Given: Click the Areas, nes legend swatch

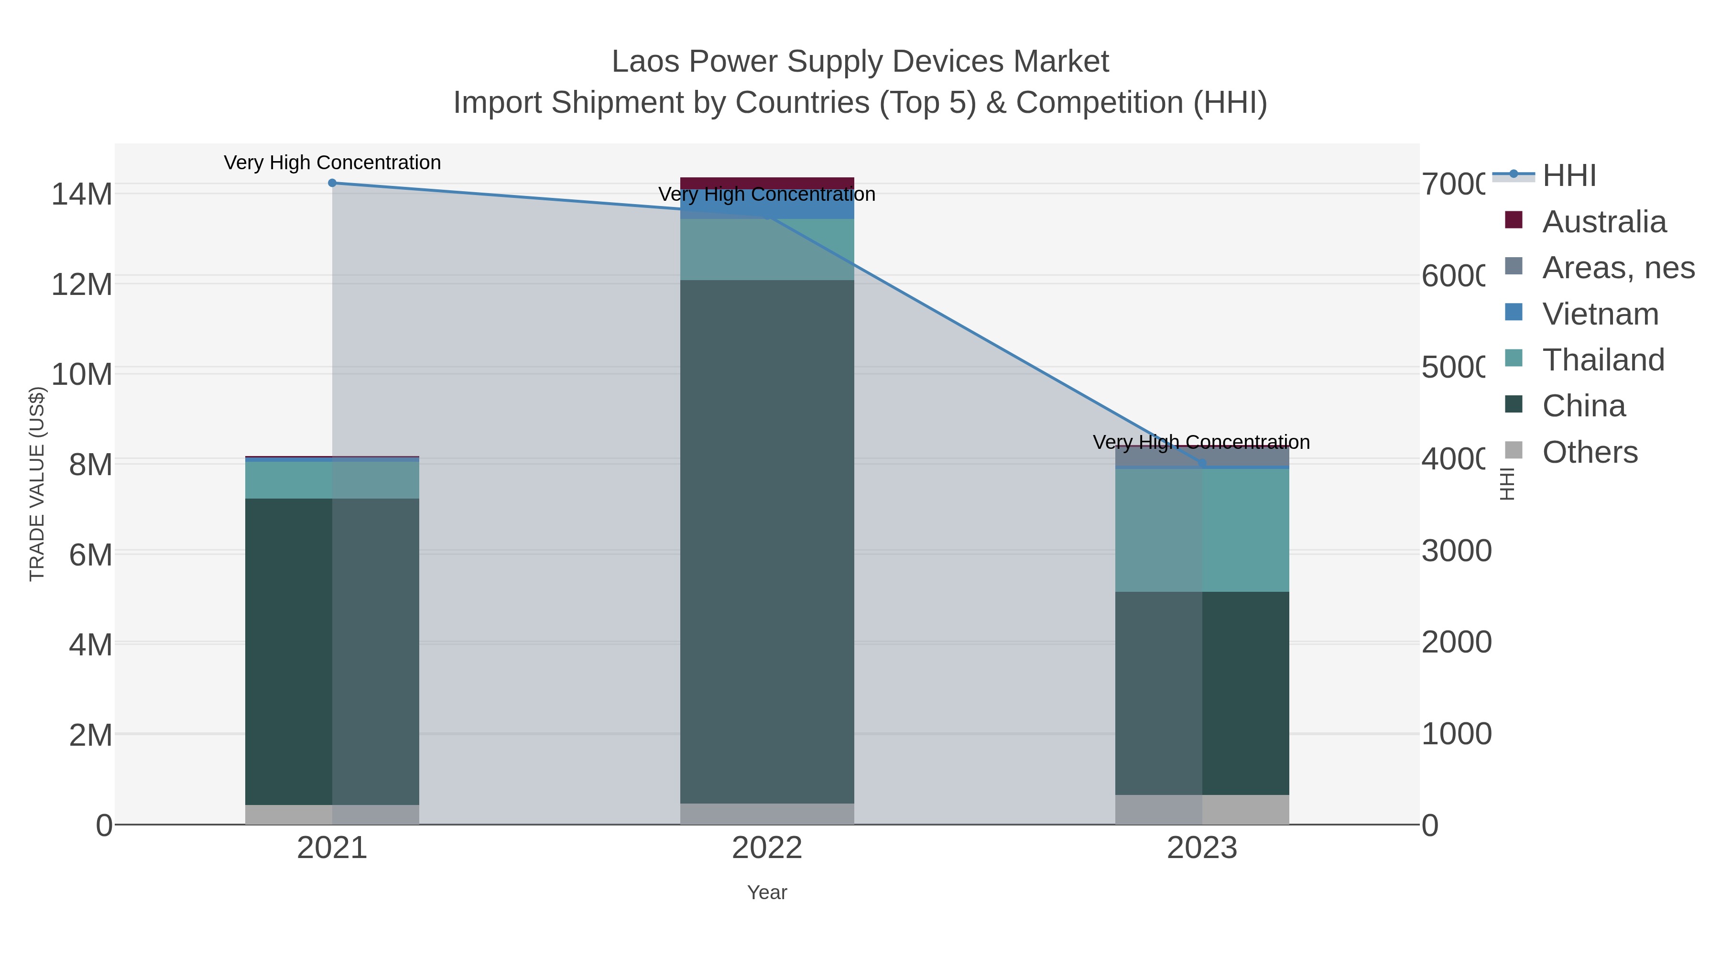Looking at the screenshot, I should (x=1513, y=267).
